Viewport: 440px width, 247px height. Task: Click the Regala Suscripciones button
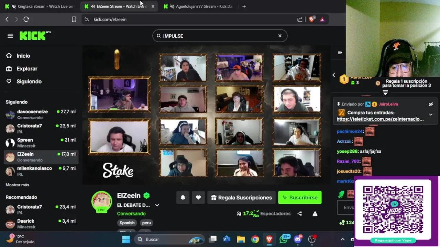click(242, 198)
